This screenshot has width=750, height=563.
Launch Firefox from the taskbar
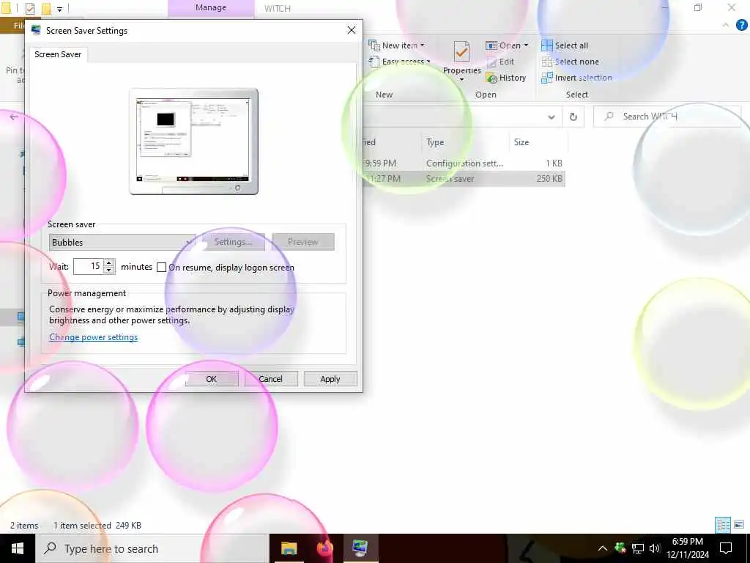(x=324, y=548)
